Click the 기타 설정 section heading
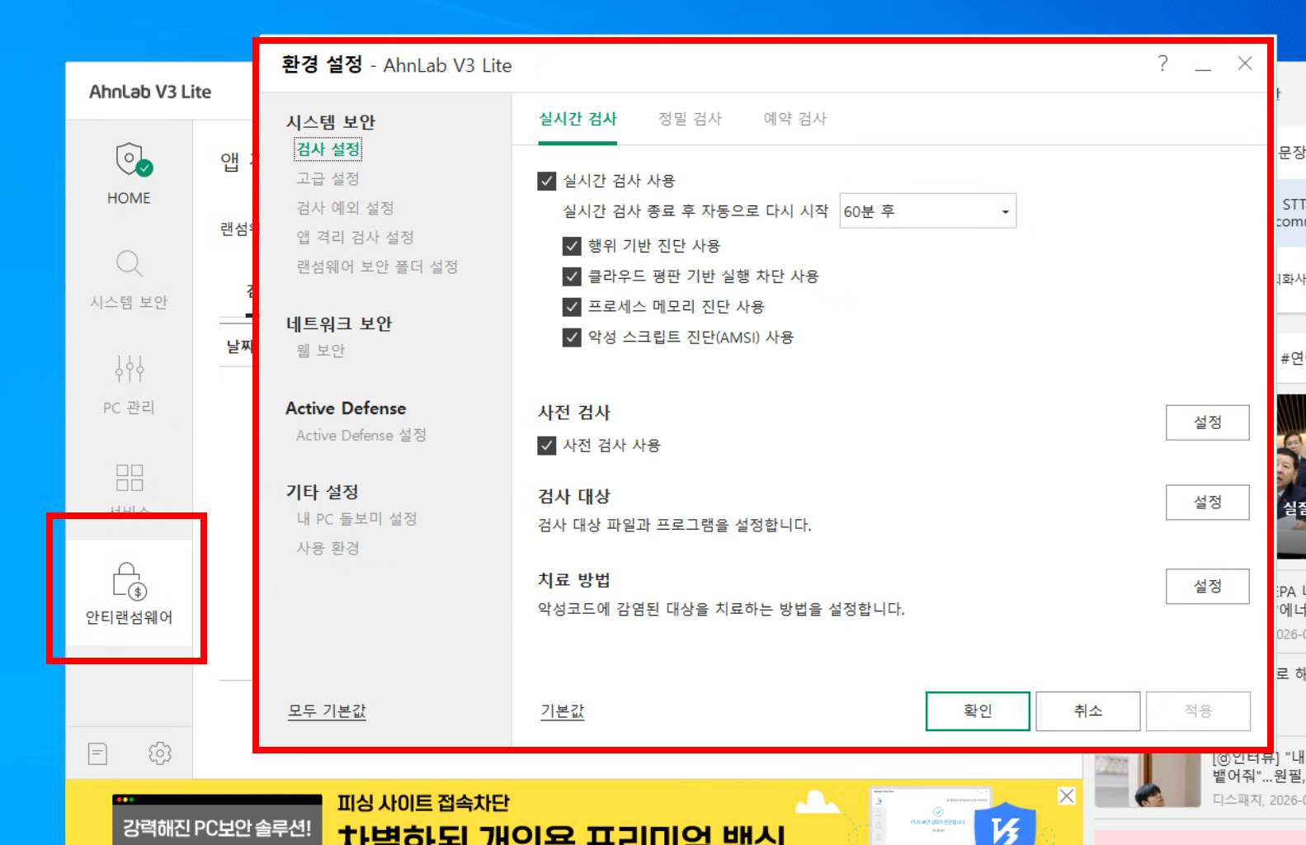Image resolution: width=1306 pixels, height=845 pixels. 323,493
